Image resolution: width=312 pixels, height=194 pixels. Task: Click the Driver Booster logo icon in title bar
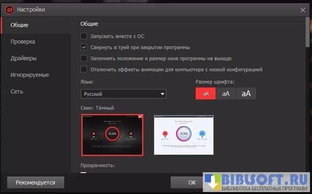9,9
